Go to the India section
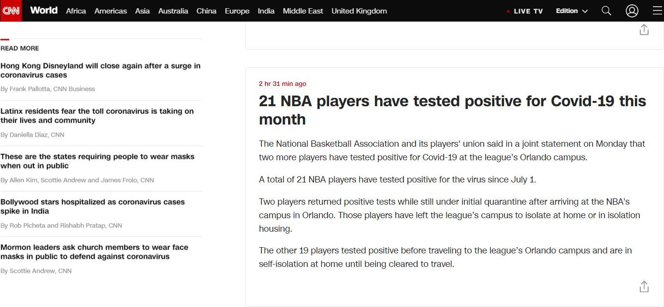The width and height of the screenshot is (664, 307). [266, 11]
